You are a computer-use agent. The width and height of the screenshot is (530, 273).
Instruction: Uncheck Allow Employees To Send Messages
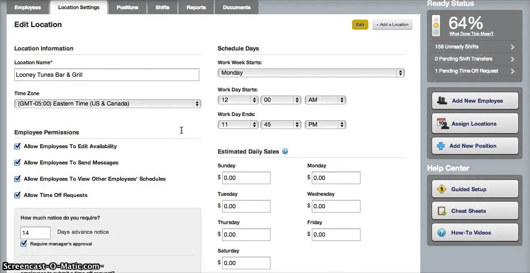[x=18, y=163]
